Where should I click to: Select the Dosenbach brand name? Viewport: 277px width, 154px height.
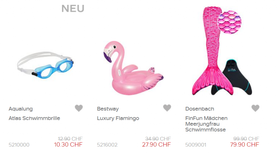tap(200, 109)
